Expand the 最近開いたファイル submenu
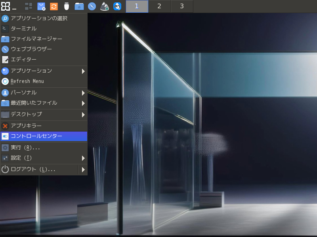The image size is (317, 237). coord(44,103)
